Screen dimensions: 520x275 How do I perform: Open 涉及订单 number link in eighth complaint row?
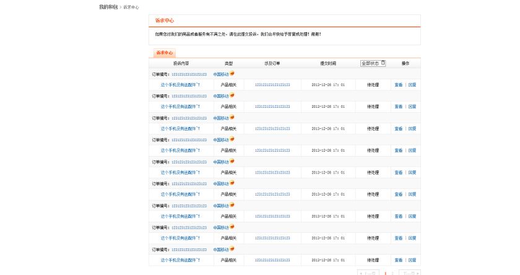[x=272, y=238]
